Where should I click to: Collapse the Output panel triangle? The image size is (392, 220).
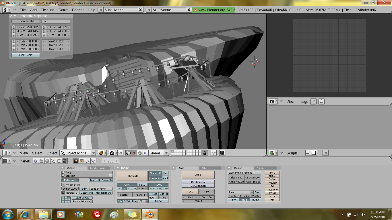pos(63,168)
